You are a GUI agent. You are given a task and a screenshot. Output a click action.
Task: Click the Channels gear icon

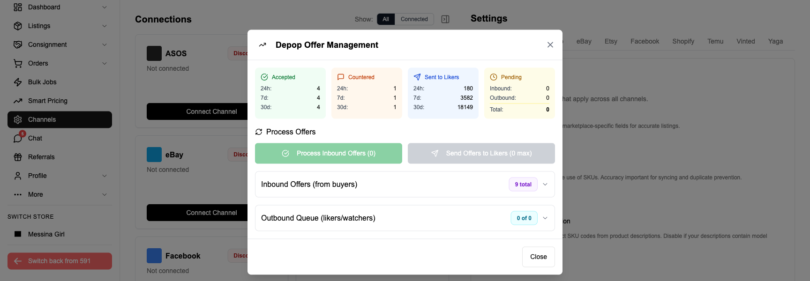tap(18, 119)
